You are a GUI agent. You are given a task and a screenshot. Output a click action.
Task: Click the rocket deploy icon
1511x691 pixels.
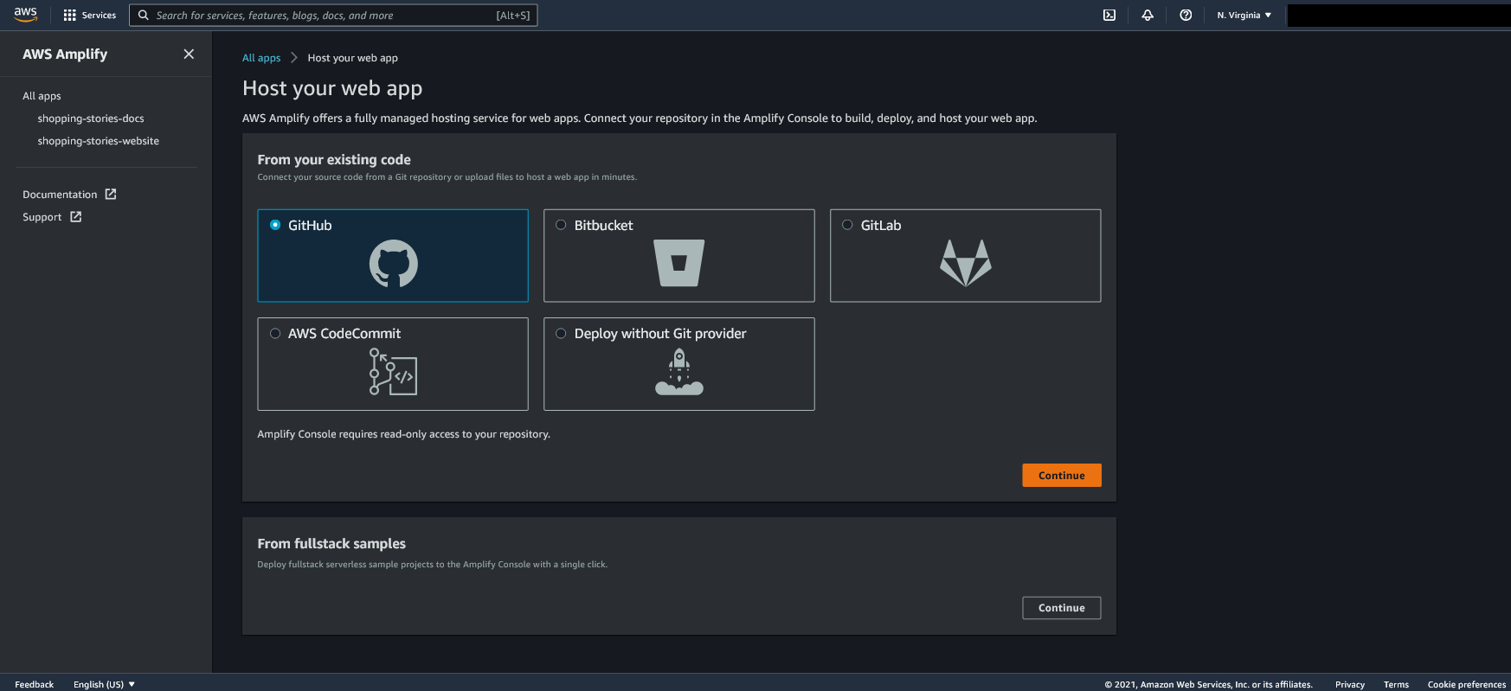pyautogui.click(x=679, y=371)
